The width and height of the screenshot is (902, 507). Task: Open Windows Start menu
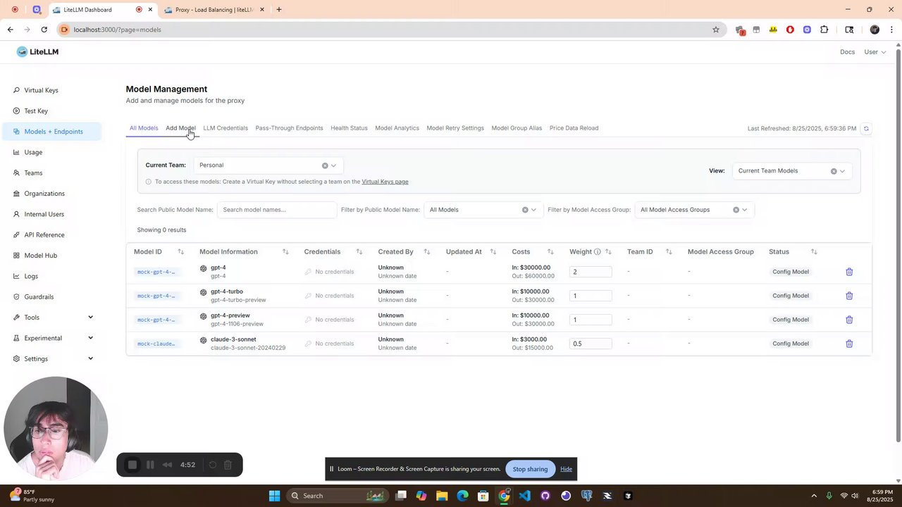[x=274, y=496]
